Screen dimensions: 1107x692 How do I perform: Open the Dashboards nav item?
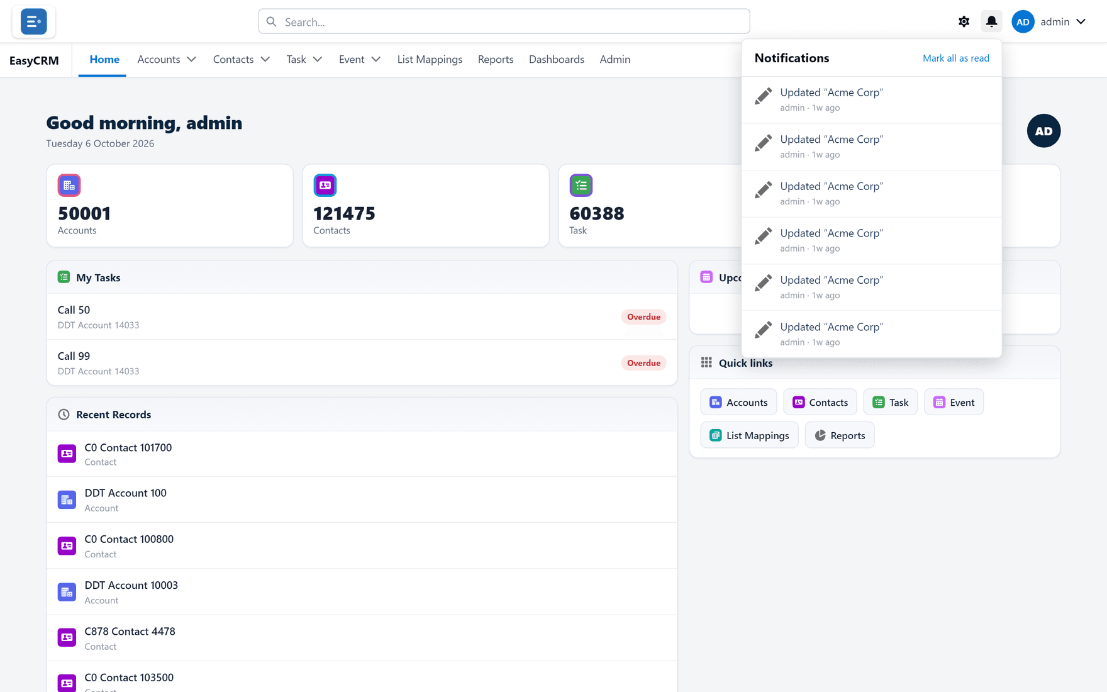[x=557, y=59]
